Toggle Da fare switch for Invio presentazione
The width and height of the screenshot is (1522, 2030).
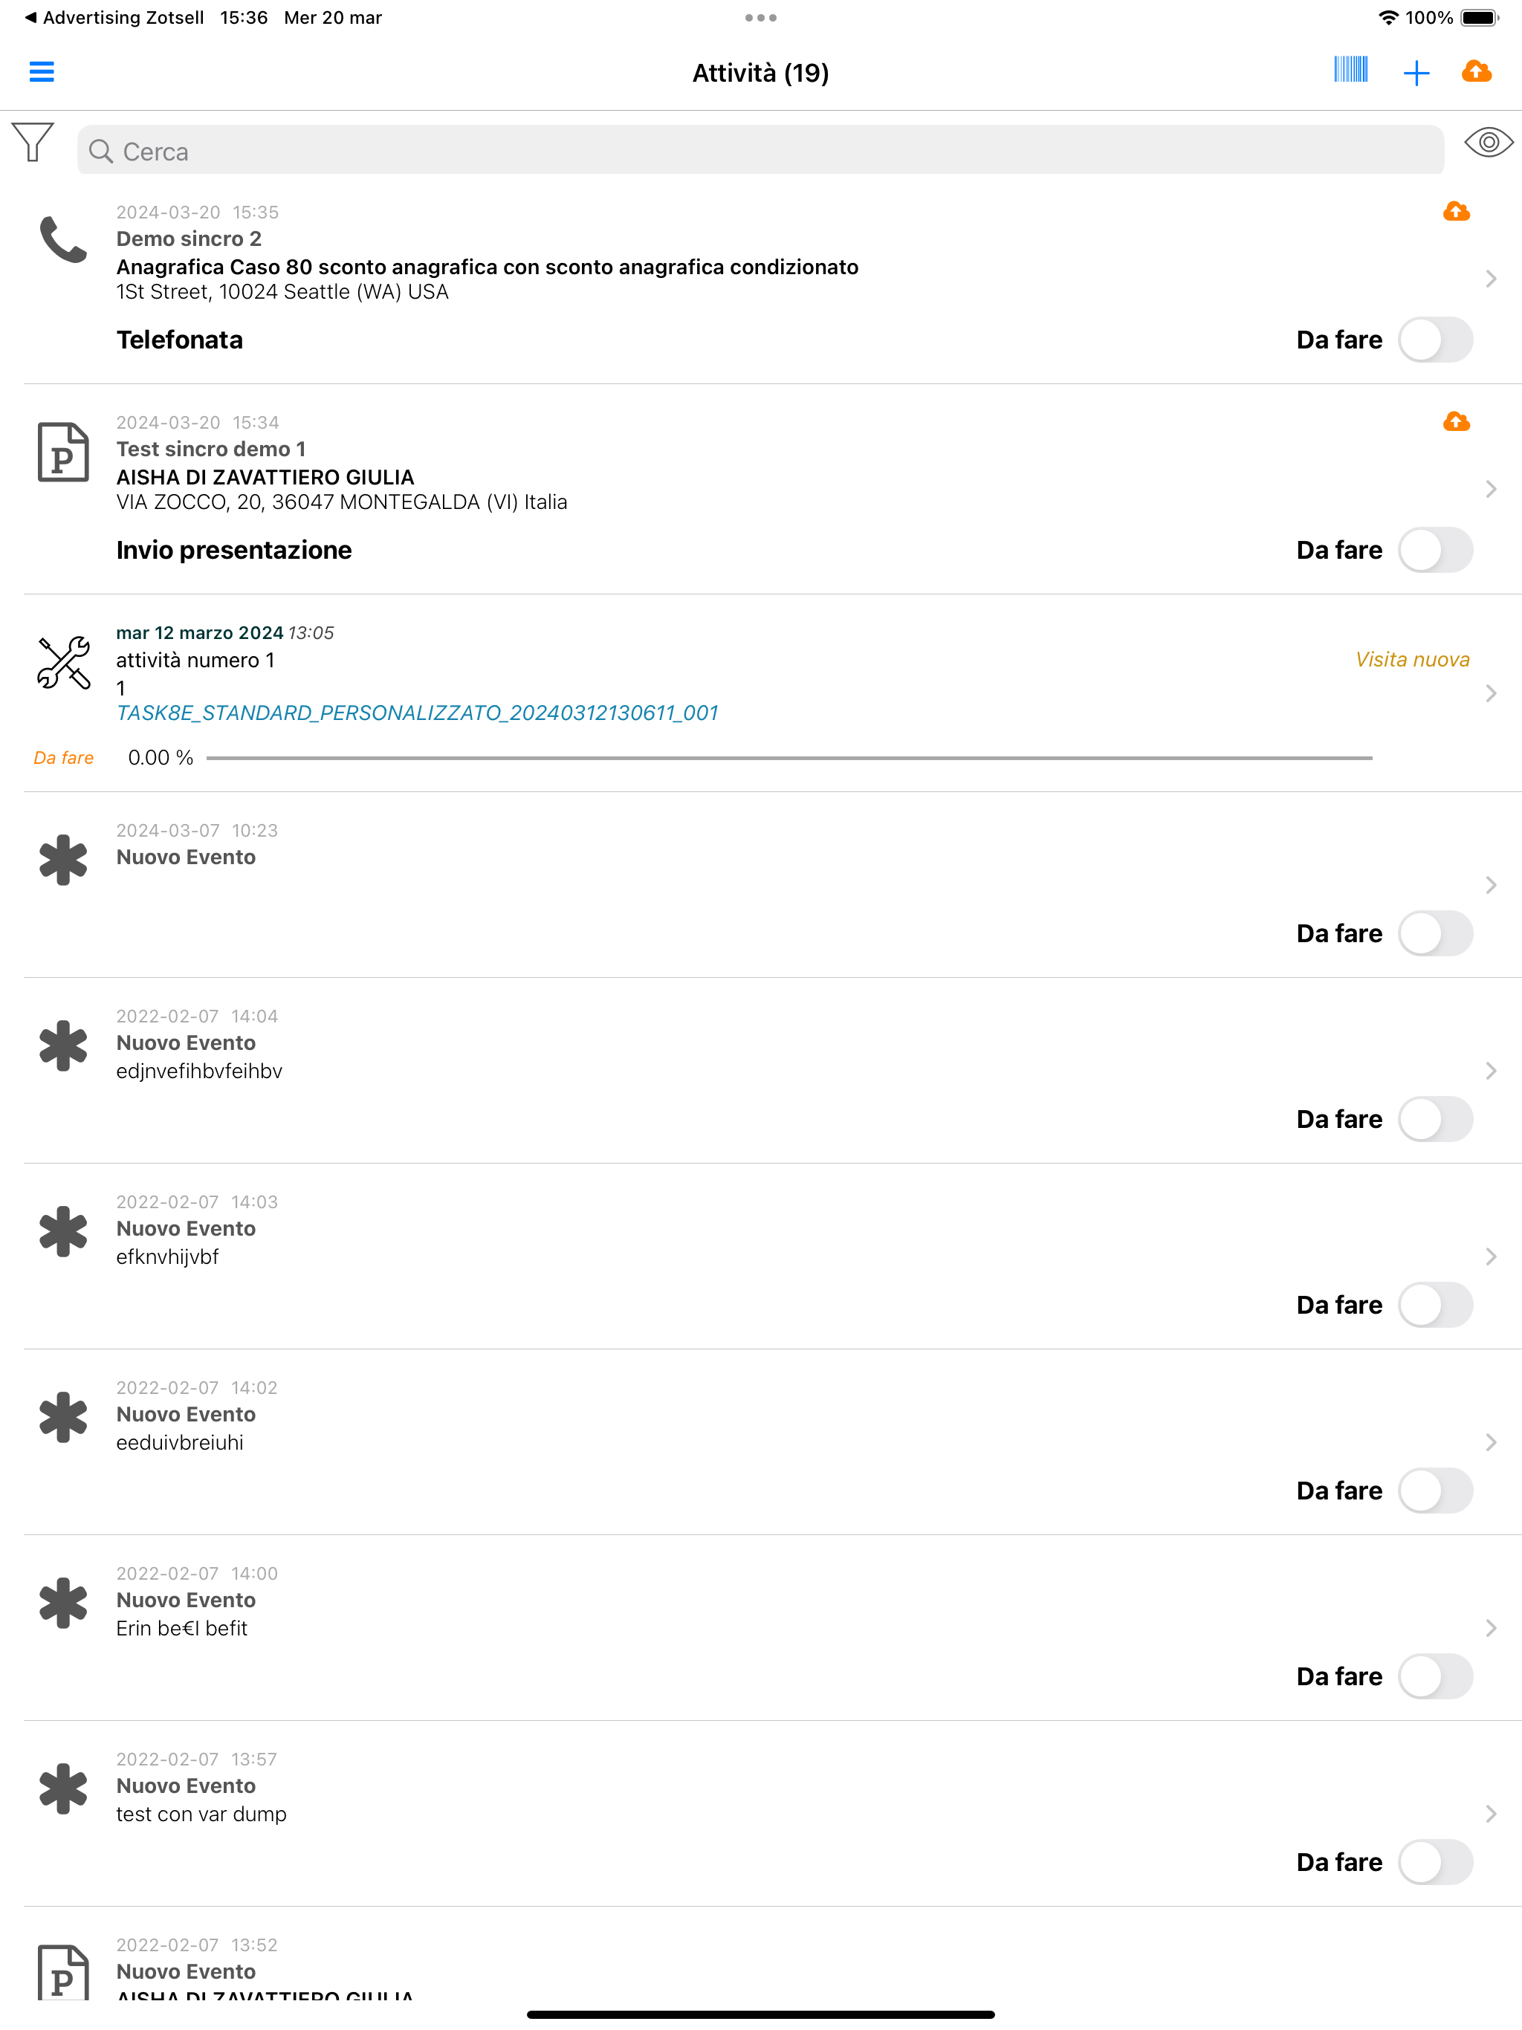1436,550
